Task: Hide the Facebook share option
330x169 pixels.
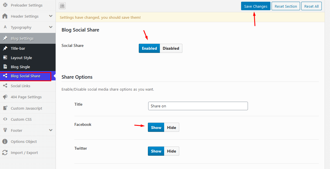Action: (x=171, y=128)
